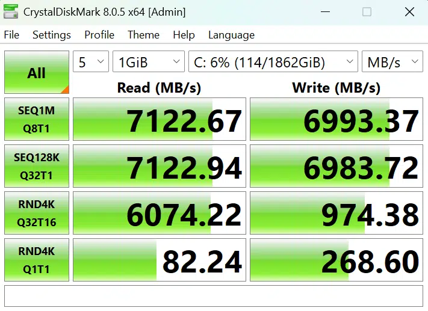Click the Read (MB/s) column header
Image resolution: width=428 pixels, height=311 pixels.
tap(159, 88)
